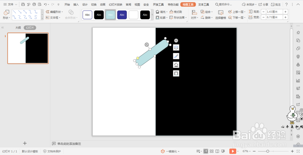303x155 pixels.
Task: Open the 文件 menu dropdown
Action: pos(10,5)
